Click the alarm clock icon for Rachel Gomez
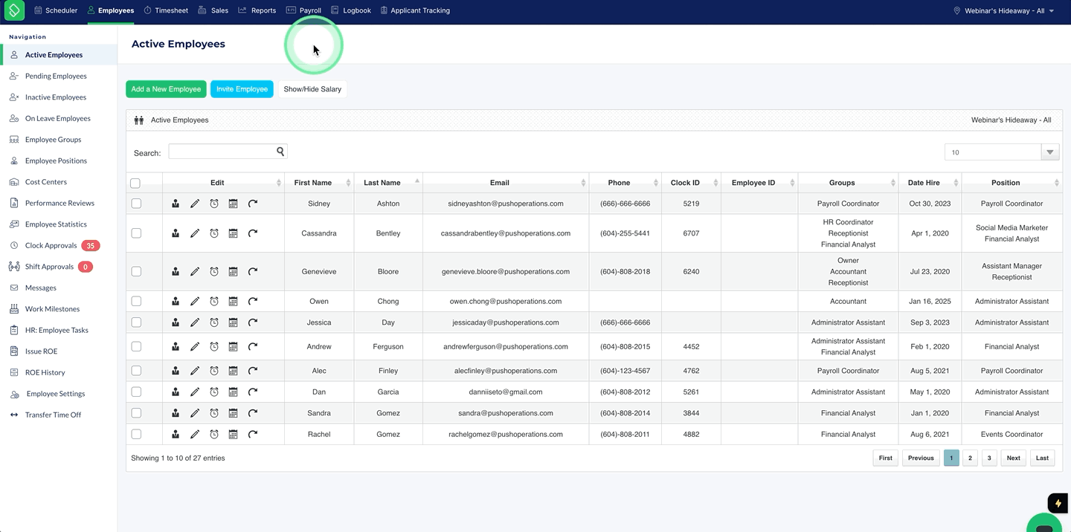 pos(214,435)
